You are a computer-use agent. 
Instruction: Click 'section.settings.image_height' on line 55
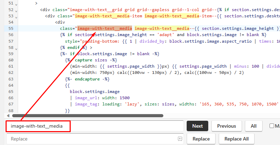pos(238,28)
